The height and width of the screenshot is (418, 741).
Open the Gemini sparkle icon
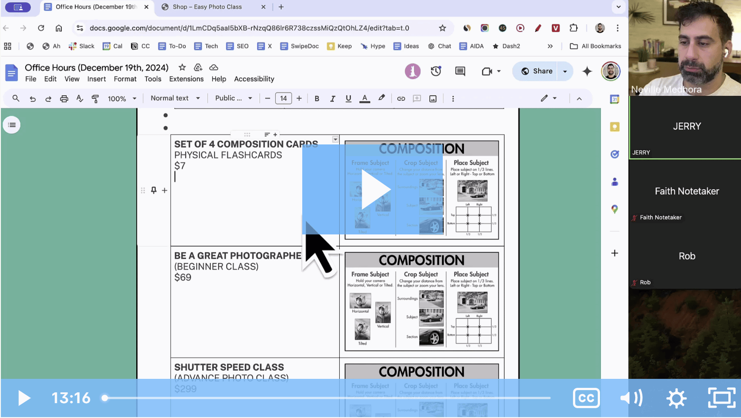click(587, 71)
